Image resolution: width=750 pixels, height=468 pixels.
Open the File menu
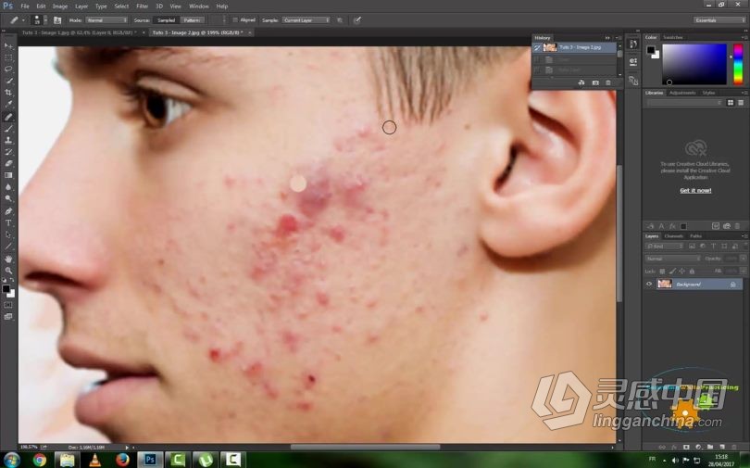click(25, 6)
